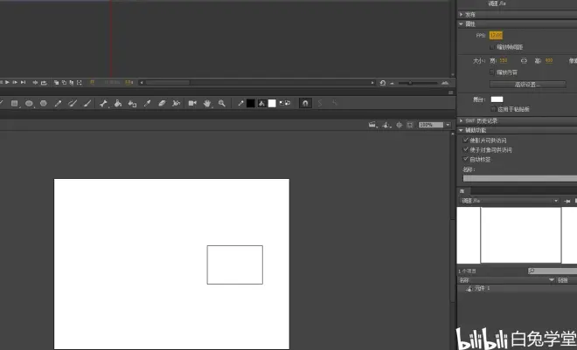Screen dimensions: 577x350
Task: Click the FPS value field
Action: pos(496,35)
